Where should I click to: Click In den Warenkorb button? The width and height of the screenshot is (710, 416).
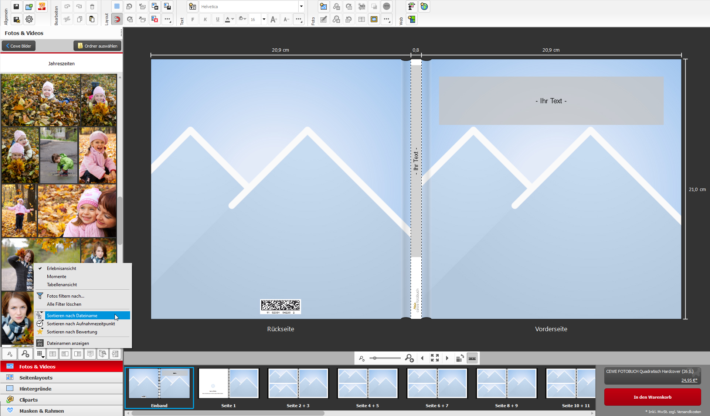652,397
